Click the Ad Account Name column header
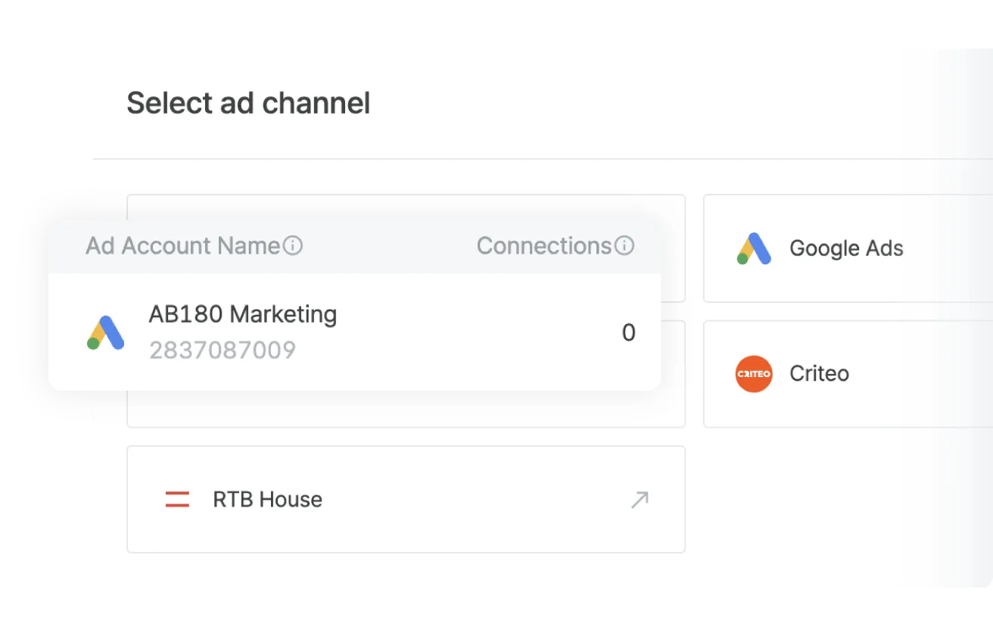Image resolution: width=993 pixels, height=636 pixels. point(185,245)
